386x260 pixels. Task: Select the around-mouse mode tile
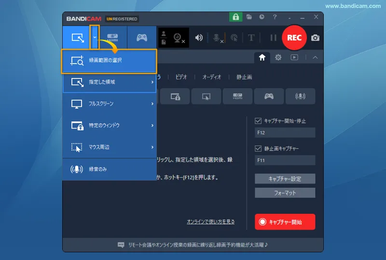coord(206,96)
